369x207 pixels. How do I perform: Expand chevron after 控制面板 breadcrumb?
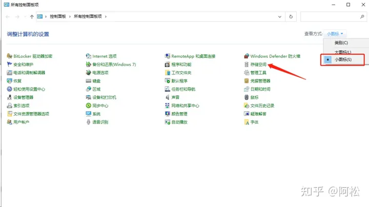pyautogui.click(x=70, y=17)
